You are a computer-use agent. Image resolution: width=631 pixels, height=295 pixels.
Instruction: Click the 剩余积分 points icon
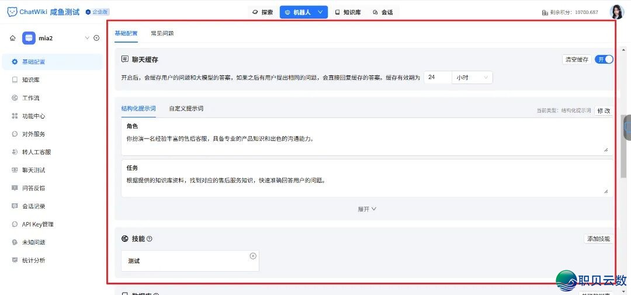tap(545, 12)
